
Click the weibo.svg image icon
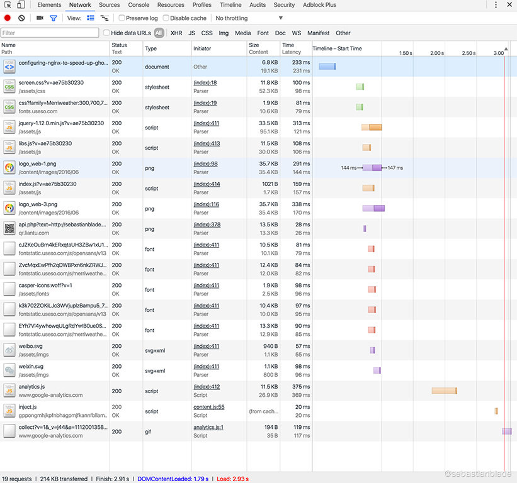[9, 350]
